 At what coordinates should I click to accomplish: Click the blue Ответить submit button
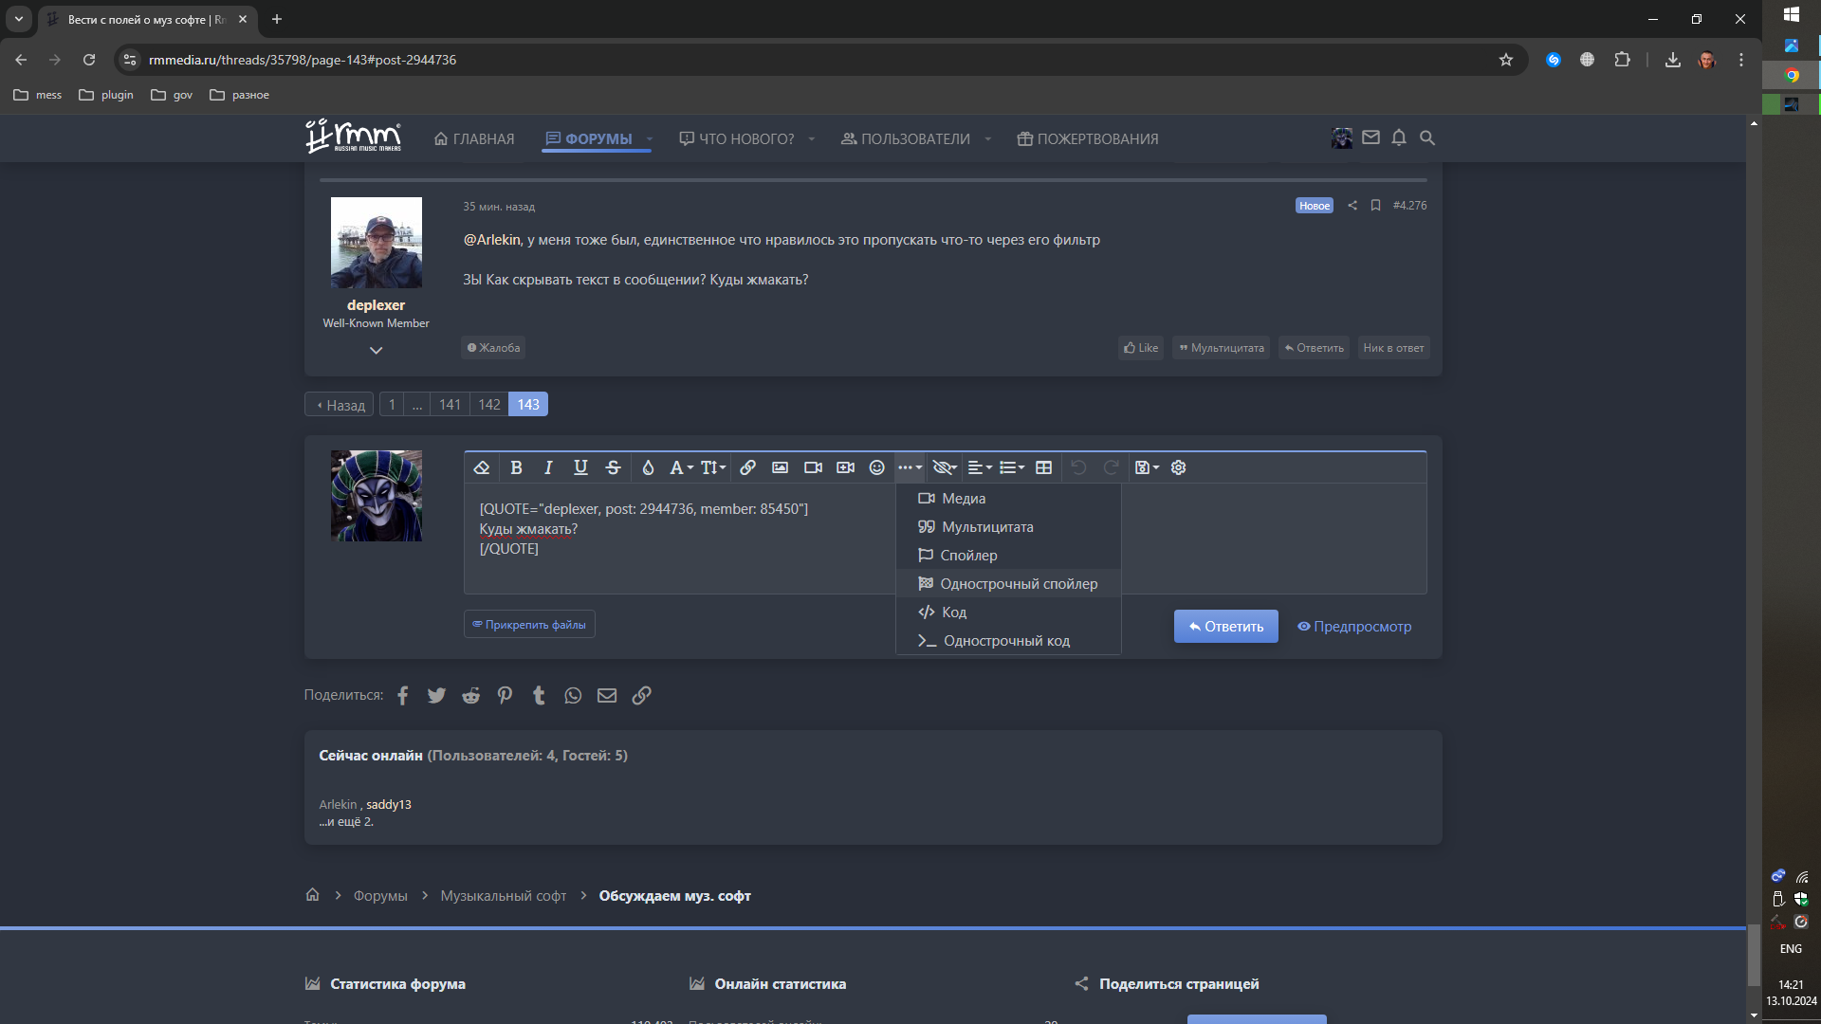(x=1225, y=627)
